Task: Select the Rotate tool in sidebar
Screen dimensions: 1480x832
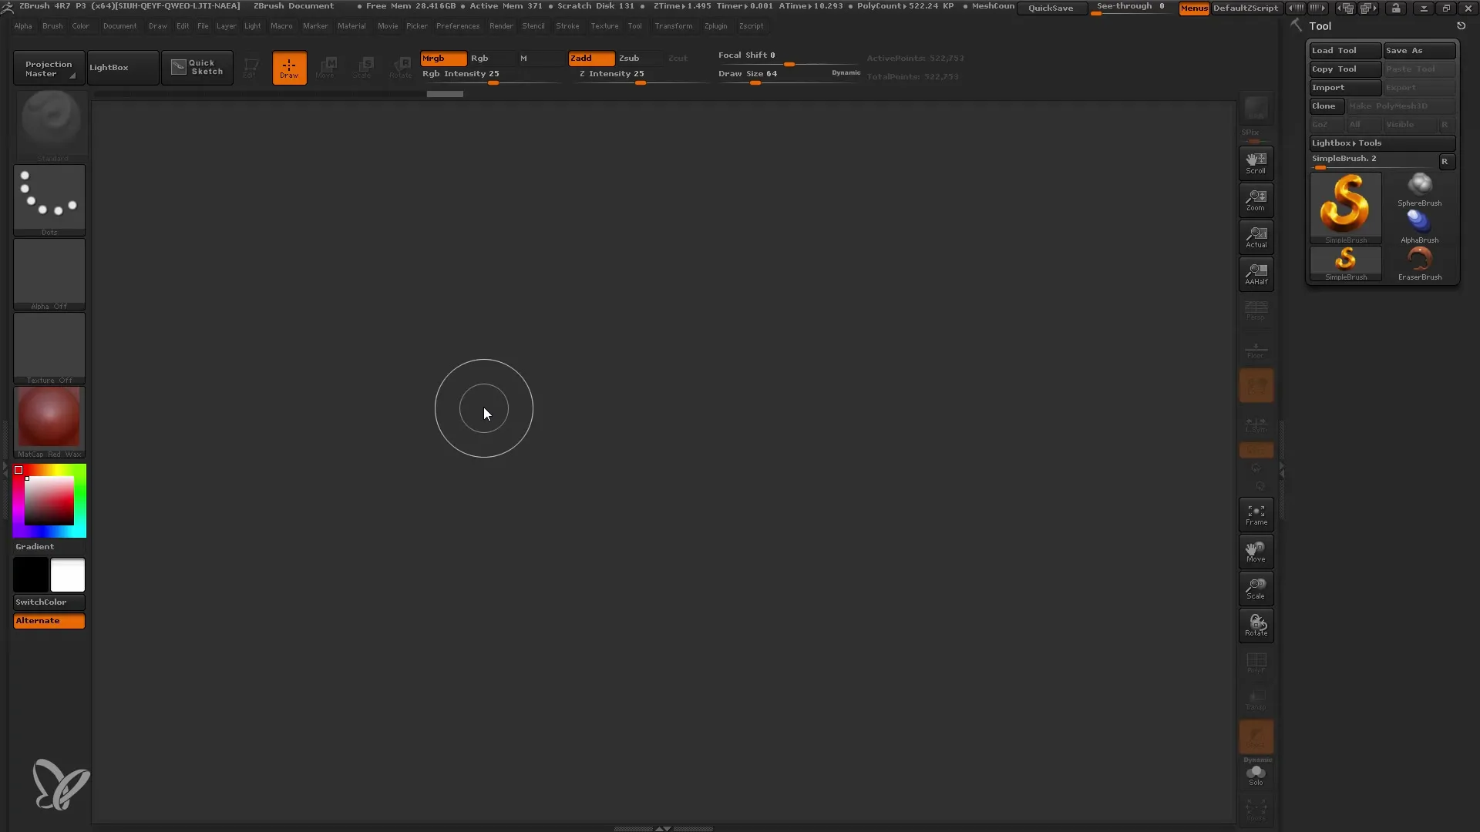Action: click(x=1256, y=626)
